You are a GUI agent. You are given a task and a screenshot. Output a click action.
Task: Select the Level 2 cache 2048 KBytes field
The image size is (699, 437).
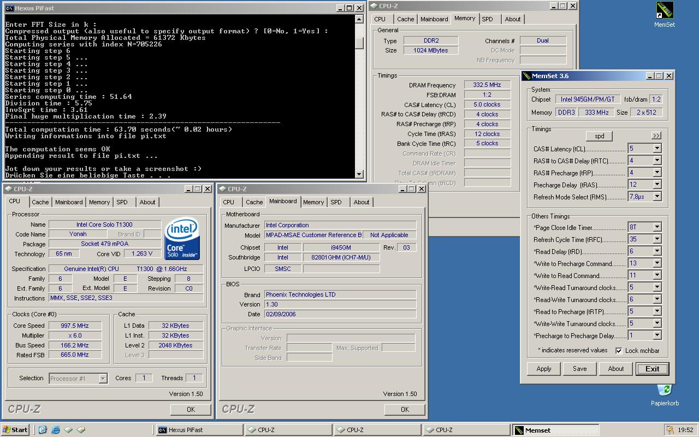176,345
